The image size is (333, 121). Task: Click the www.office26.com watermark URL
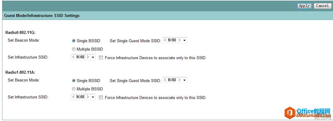(313, 116)
